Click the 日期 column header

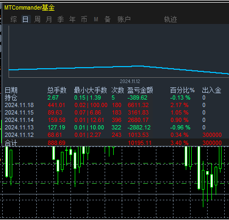[x=11, y=90]
